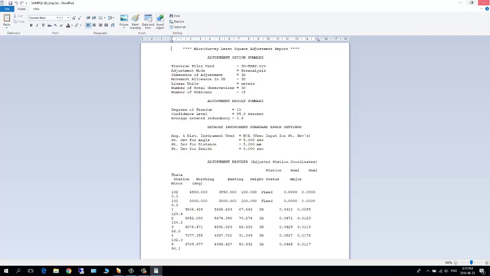The width and height of the screenshot is (490, 276).
Task: Open the line spacing dropdown
Action: point(111,18)
